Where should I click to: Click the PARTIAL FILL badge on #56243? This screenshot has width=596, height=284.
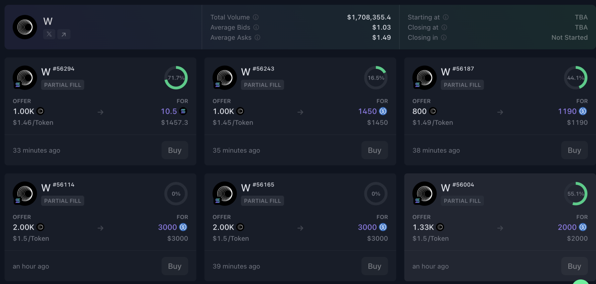(x=262, y=85)
